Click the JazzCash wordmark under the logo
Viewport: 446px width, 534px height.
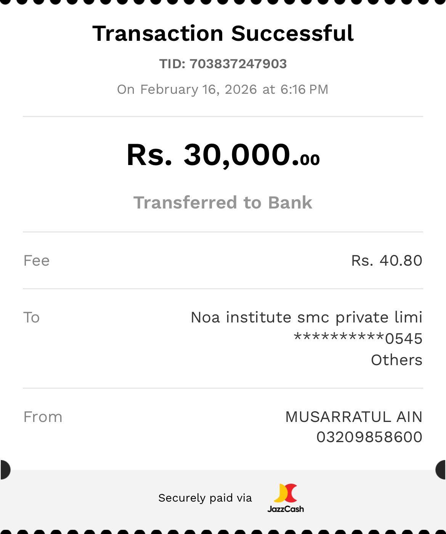pos(286,509)
